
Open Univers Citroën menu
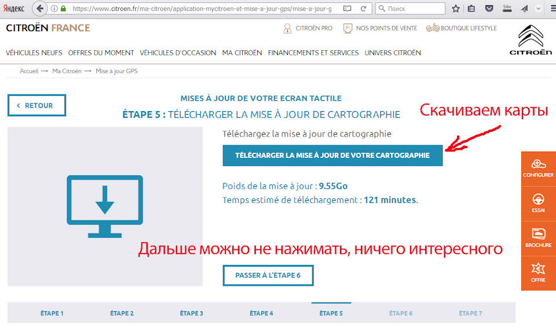[393, 53]
